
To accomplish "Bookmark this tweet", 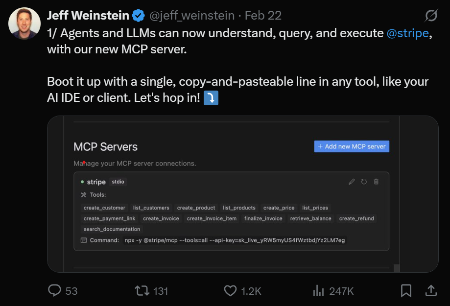I will click(406, 290).
